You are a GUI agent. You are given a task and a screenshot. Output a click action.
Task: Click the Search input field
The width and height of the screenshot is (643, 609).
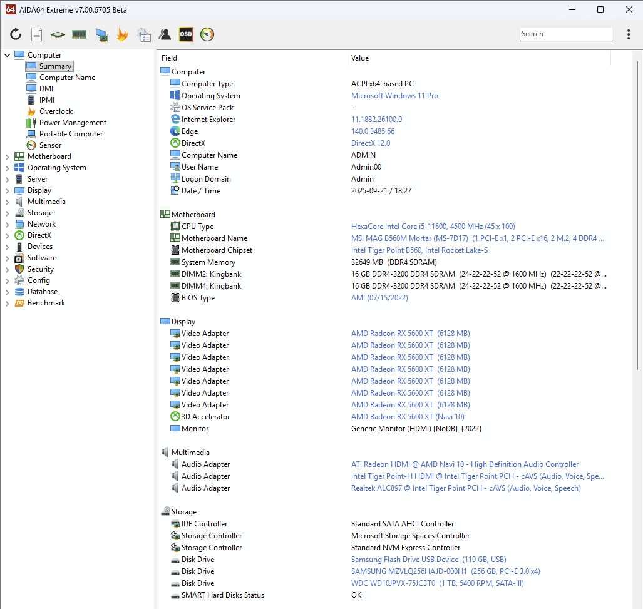click(x=566, y=34)
